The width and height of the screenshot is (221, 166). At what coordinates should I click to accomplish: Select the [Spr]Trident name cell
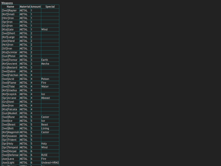tap(10, 140)
